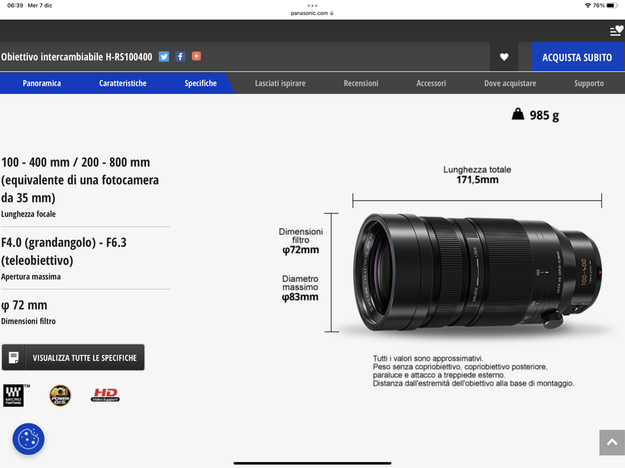Click VISUALIZZA TUTTE LE SPECIFICHE button
625x468 pixels.
click(x=73, y=357)
